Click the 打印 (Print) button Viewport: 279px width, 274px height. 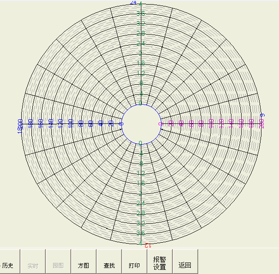[x=134, y=266]
